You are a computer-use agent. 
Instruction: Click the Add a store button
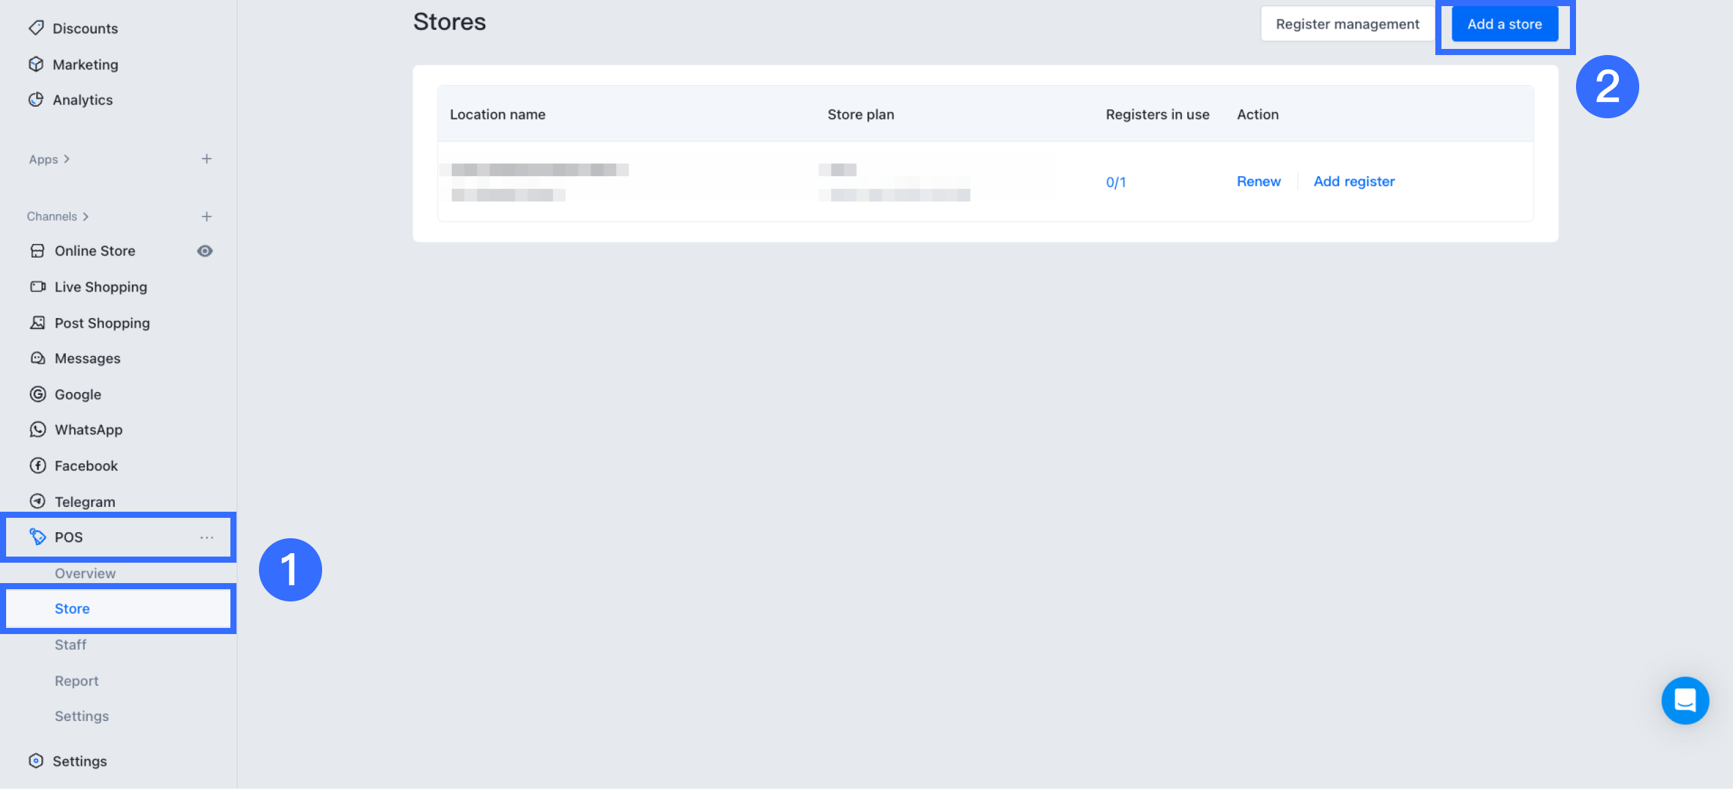pyautogui.click(x=1505, y=24)
